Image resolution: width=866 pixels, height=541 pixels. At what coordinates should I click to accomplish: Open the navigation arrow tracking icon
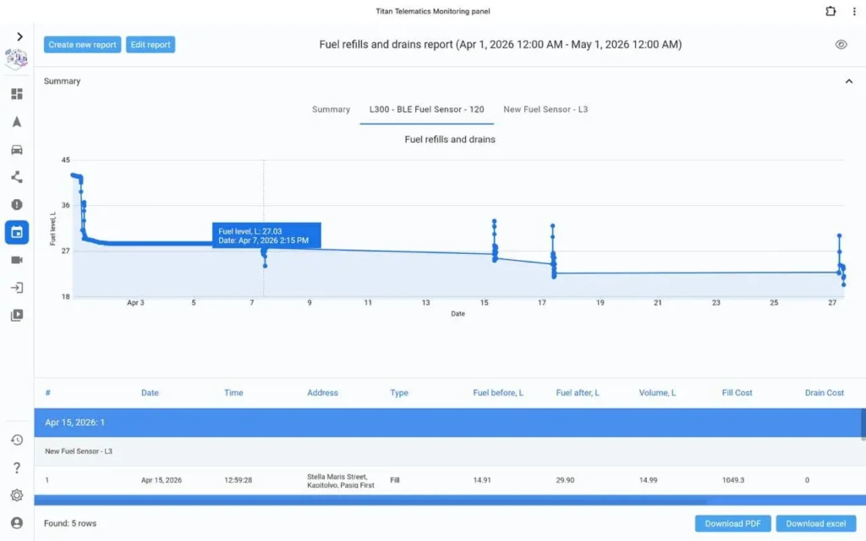17,122
